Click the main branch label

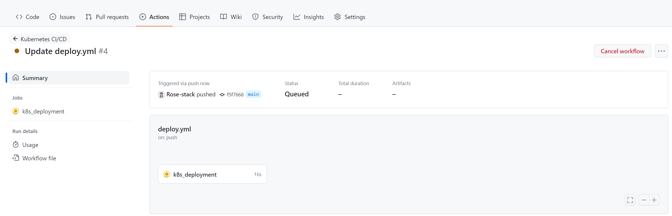coord(253,94)
